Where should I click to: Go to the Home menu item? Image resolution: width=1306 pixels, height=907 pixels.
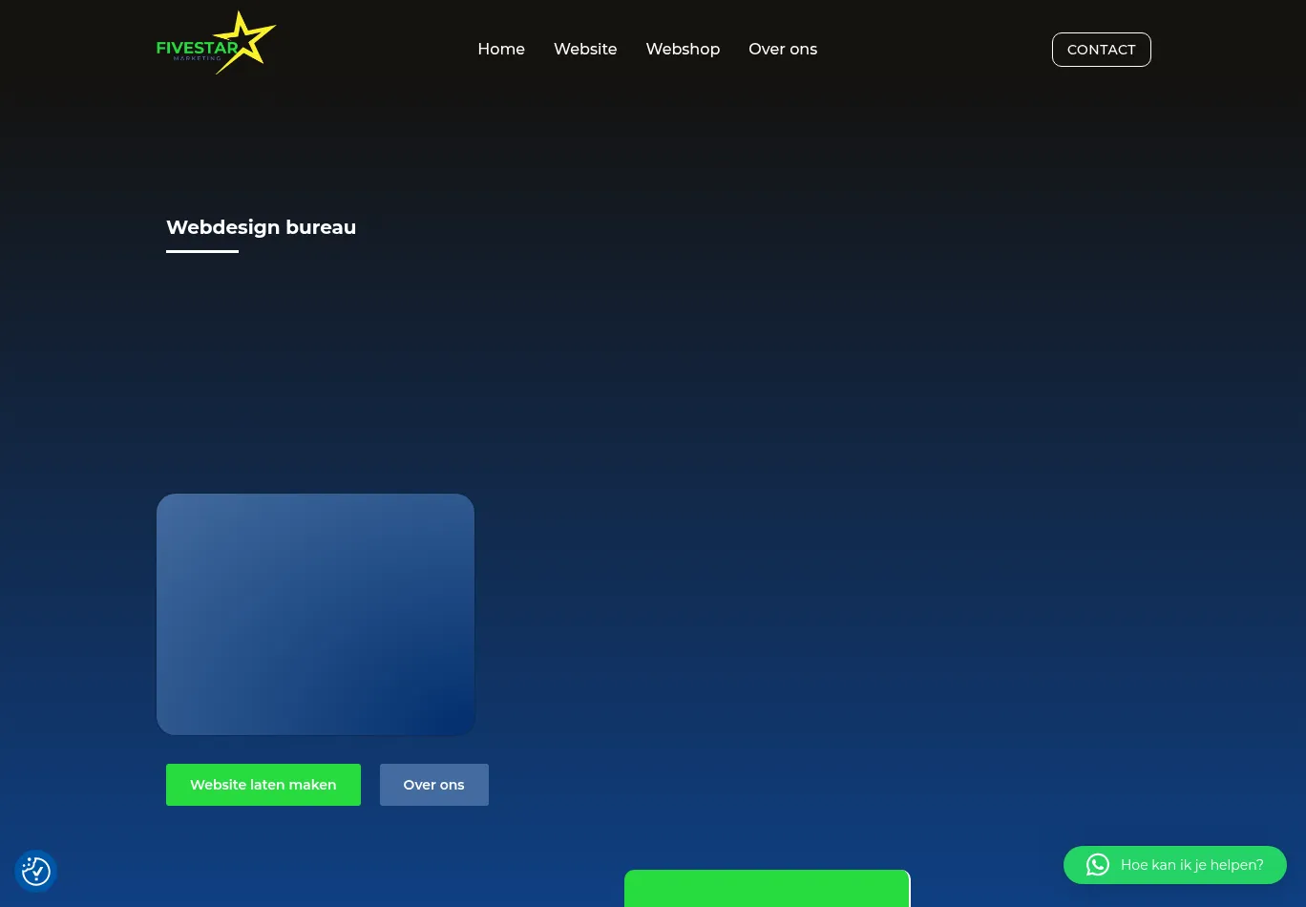[501, 50]
